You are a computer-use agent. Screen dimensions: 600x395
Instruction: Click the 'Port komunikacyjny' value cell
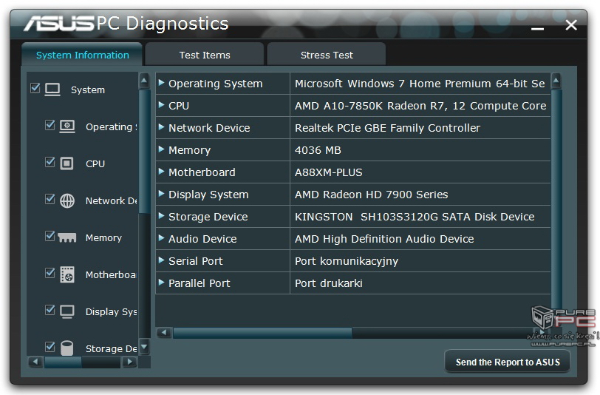[420, 261]
